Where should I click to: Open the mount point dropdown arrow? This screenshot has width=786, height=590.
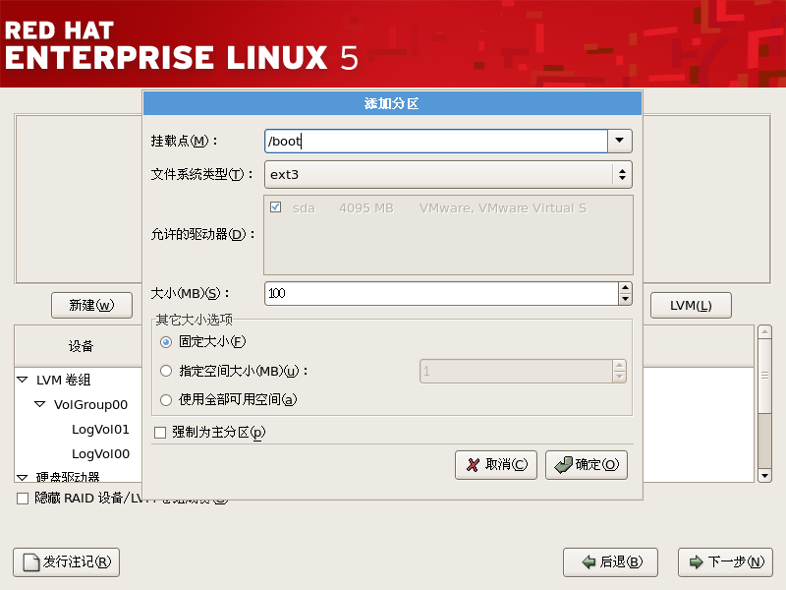(x=620, y=141)
